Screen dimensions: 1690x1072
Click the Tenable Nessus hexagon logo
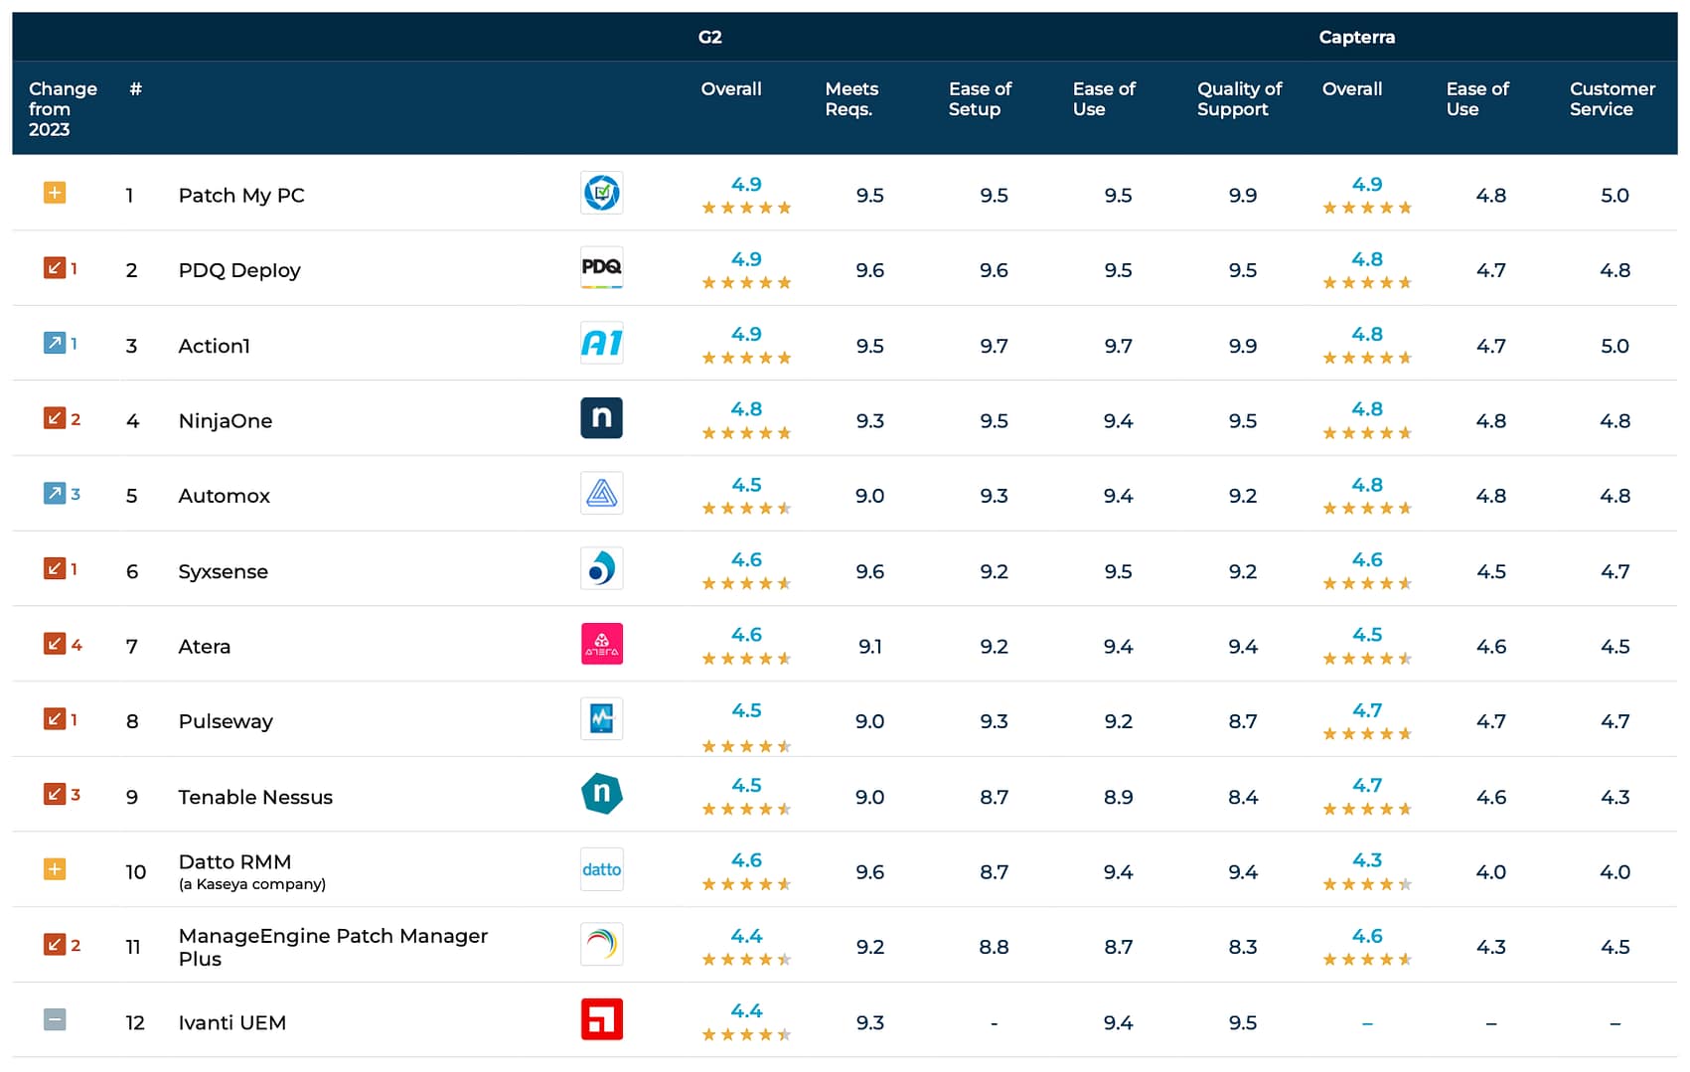click(601, 794)
